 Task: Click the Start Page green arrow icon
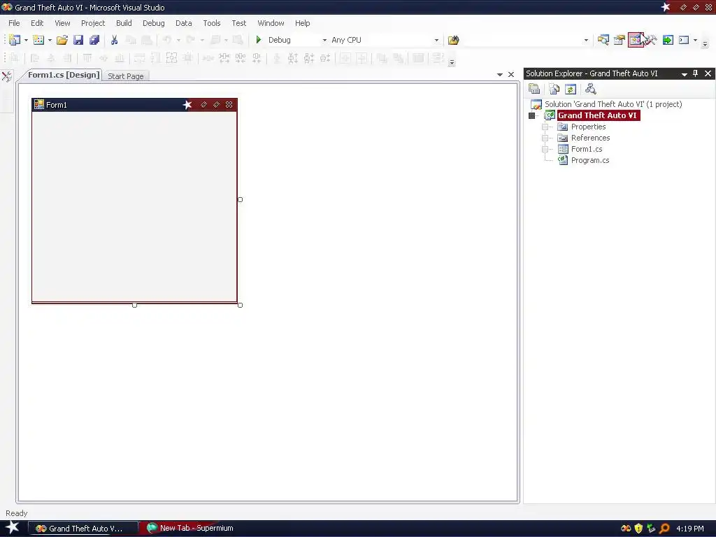(668, 40)
